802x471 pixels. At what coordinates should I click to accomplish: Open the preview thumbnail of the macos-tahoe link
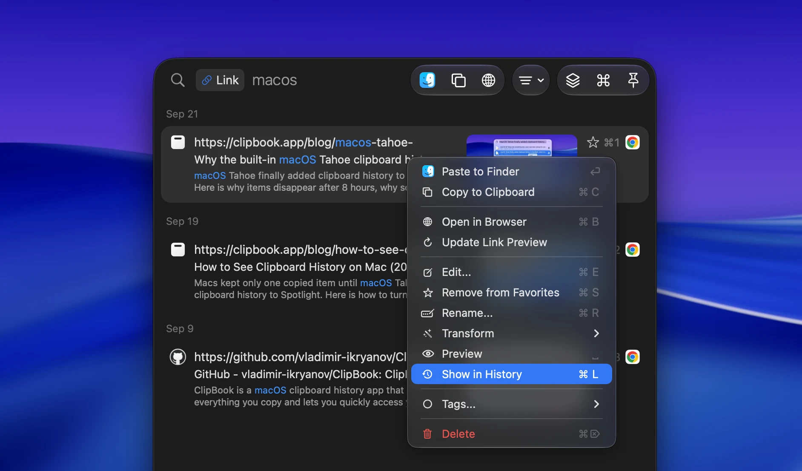click(522, 146)
